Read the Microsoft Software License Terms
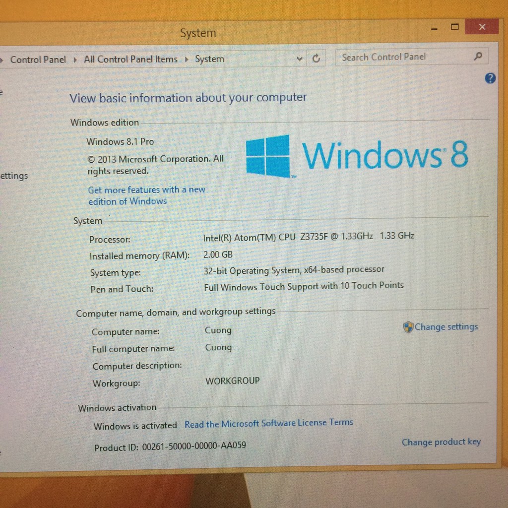Viewport: 508px width, 508px height. pos(269,423)
